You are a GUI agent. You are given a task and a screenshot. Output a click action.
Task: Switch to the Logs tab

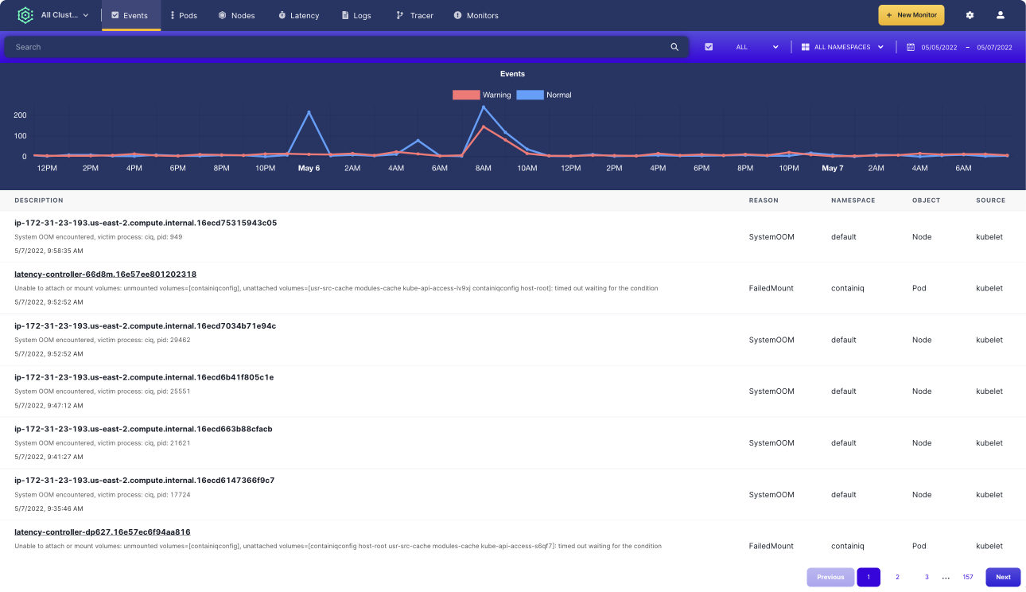(356, 15)
